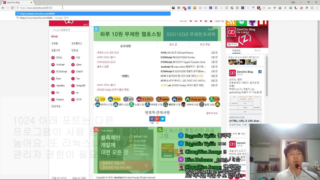320x180 pixels.
Task: Click the Amazon extension icon
Action: pyautogui.click(x=259, y=8)
